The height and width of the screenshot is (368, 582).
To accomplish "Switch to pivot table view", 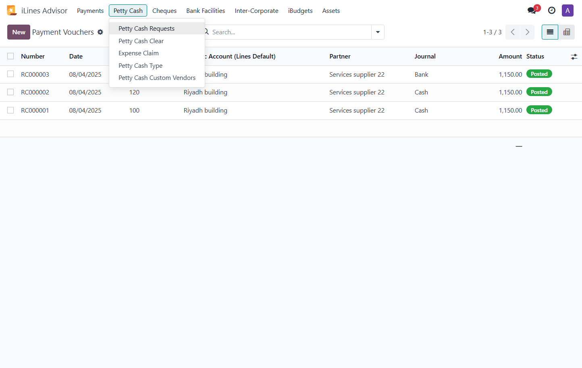I will click(567, 32).
